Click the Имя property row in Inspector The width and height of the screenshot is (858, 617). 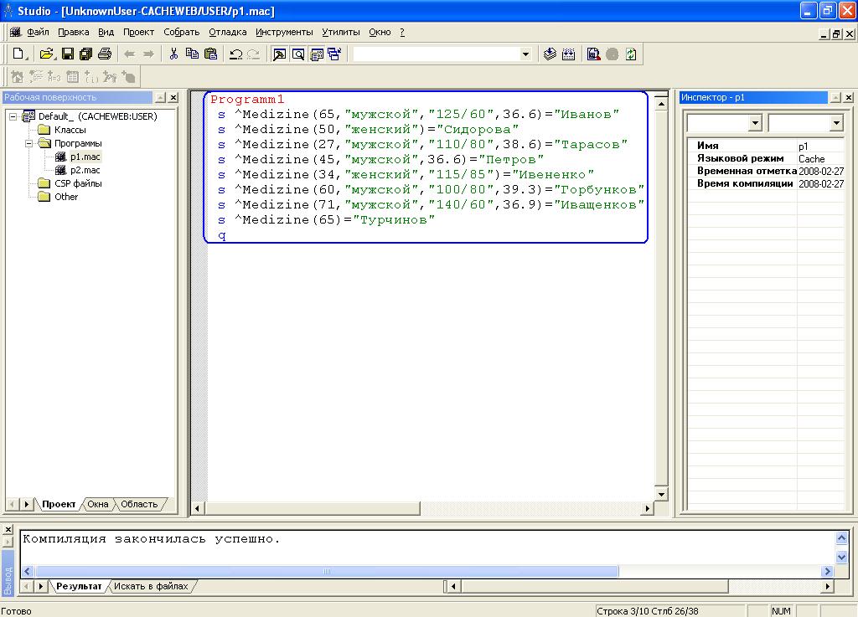click(766, 146)
